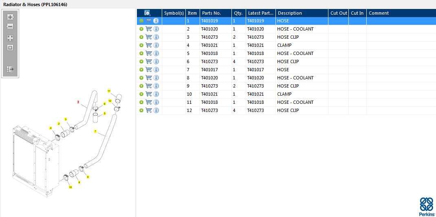Click callout label 10 in the diagram
This screenshot has width=436, height=217.
[x=70, y=187]
